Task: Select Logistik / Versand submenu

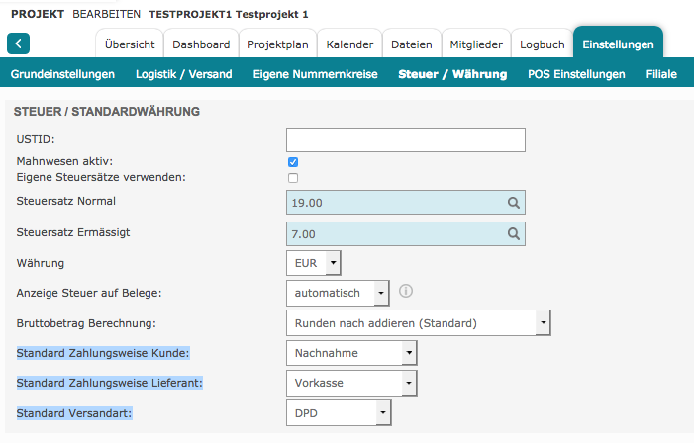Action: [183, 74]
